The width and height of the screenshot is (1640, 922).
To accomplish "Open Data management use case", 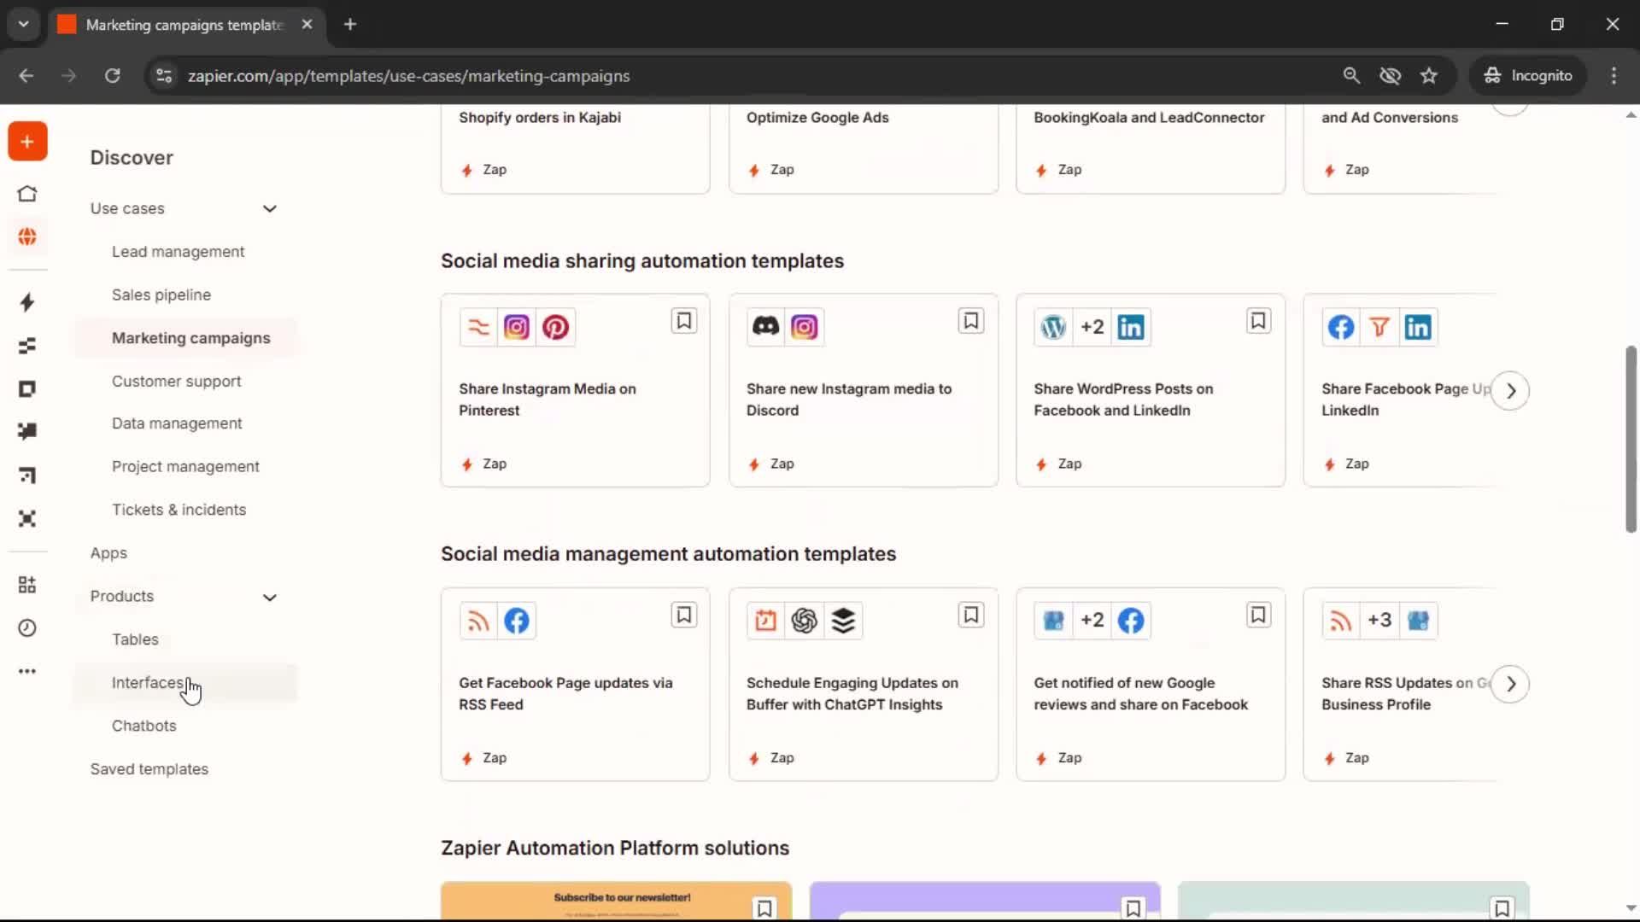I will click(177, 423).
